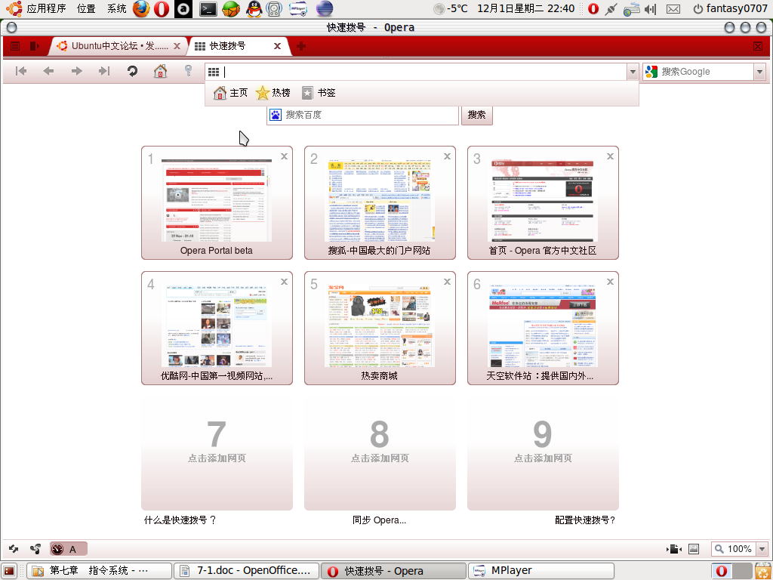The width and height of the screenshot is (773, 580).
Task: Click the Opera Unite icon in the status bar
Action: pyautogui.click(x=35, y=548)
